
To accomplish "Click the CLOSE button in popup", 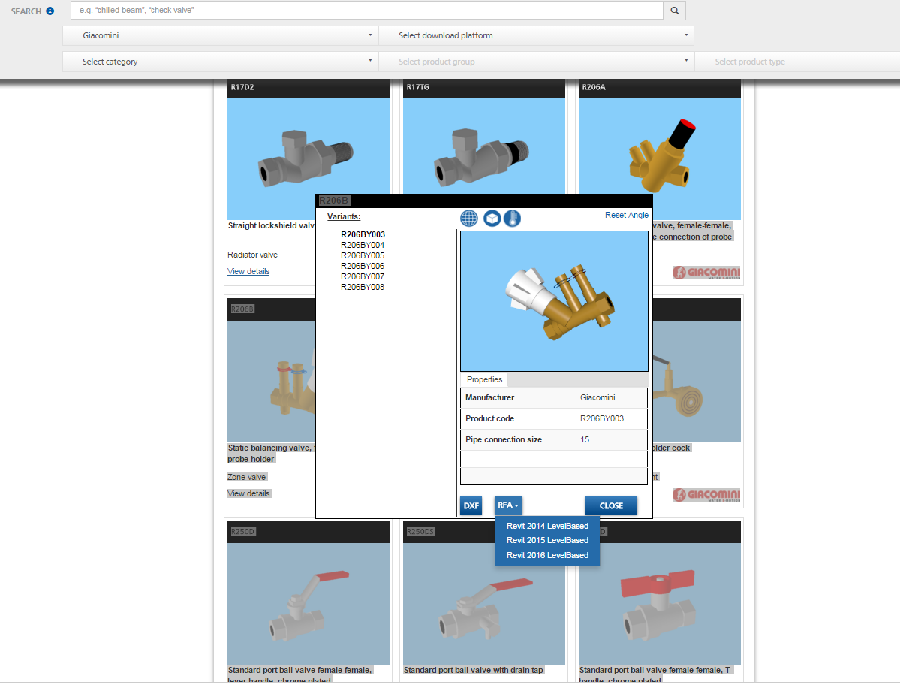I will click(x=611, y=505).
